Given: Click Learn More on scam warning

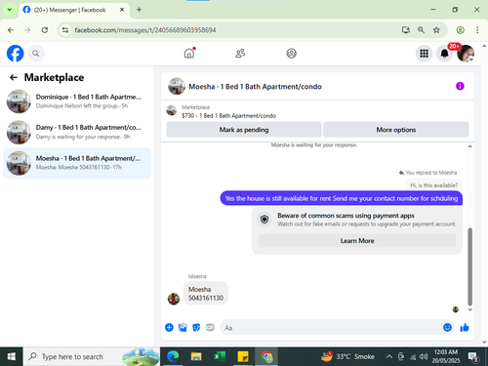Looking at the screenshot, I should (x=357, y=241).
